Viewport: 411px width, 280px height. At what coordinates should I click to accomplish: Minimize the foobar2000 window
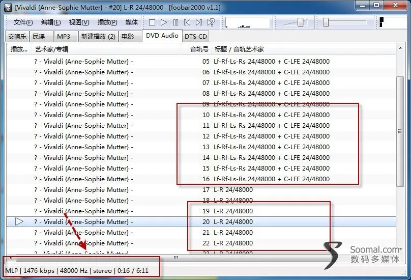click(363, 6)
